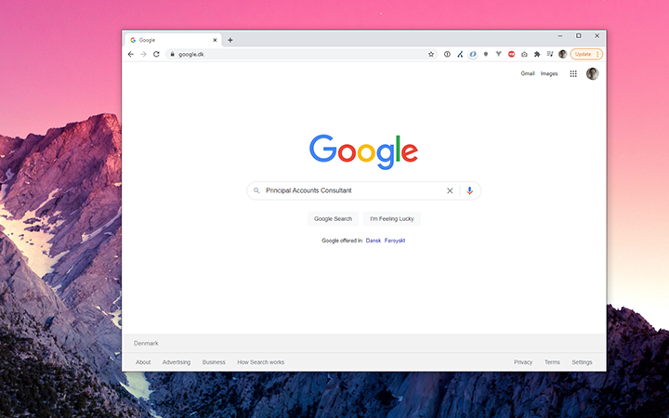669x418 pixels.
Task: Open the gray location pin extension icon
Action: point(486,54)
